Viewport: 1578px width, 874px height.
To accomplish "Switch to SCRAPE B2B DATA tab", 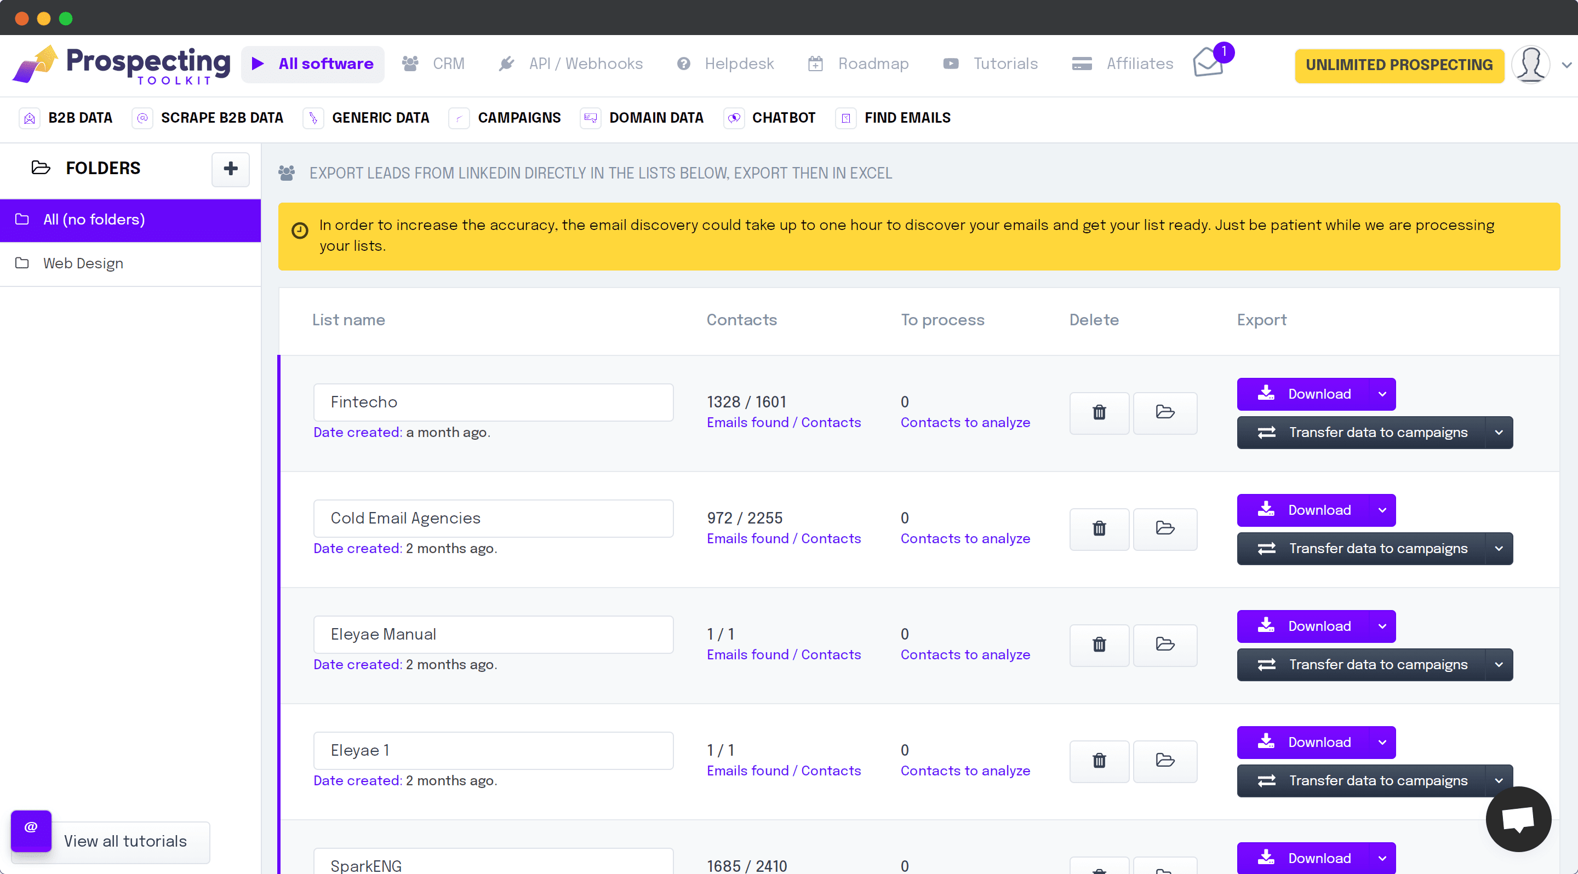I will [x=208, y=118].
